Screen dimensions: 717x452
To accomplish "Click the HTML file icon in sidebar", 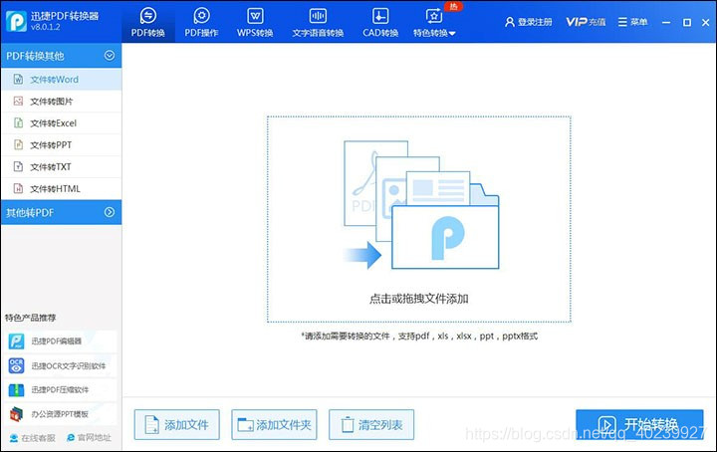I will coord(18,188).
